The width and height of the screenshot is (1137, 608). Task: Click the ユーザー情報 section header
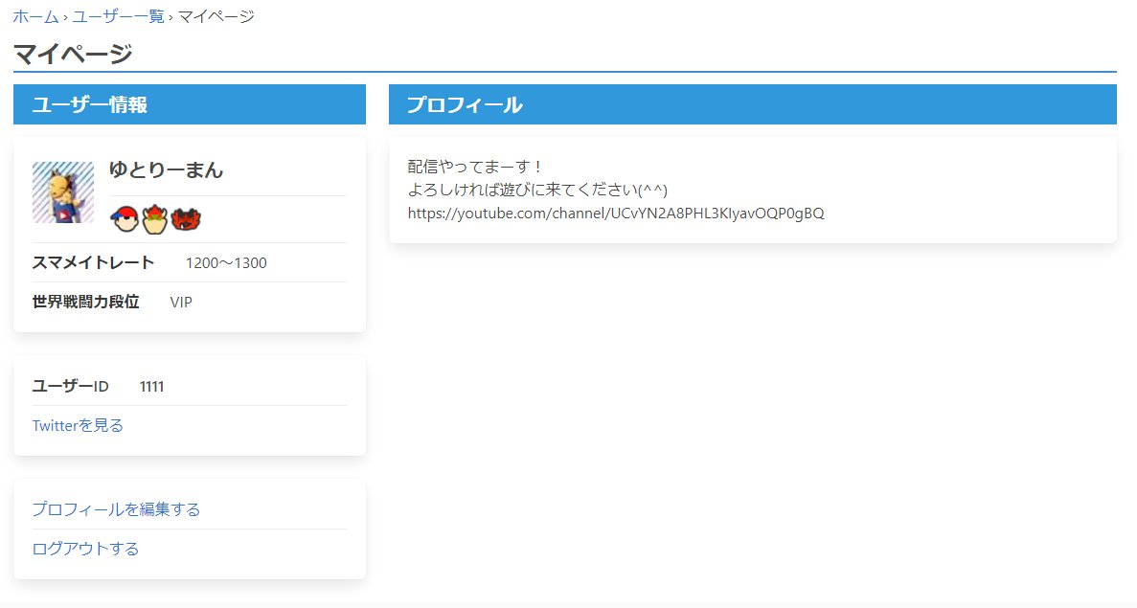(190, 104)
